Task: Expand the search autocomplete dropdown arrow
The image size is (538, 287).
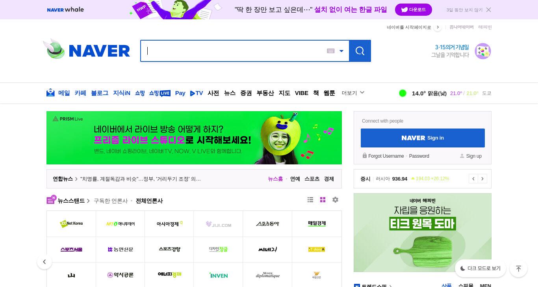Action: pos(341,51)
